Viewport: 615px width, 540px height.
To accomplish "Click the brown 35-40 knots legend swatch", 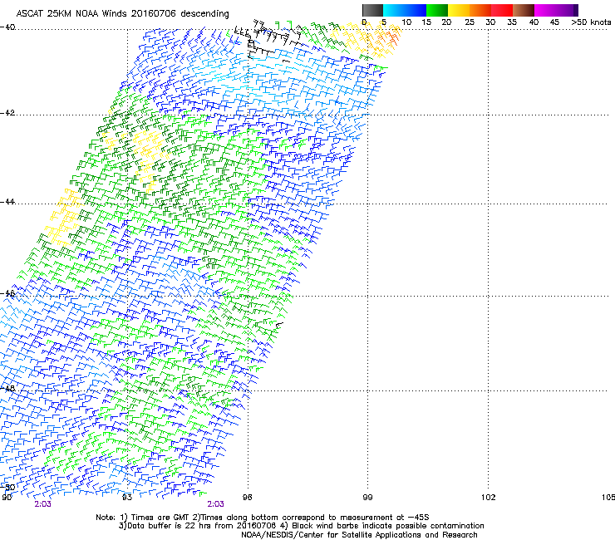I will coord(524,10).
